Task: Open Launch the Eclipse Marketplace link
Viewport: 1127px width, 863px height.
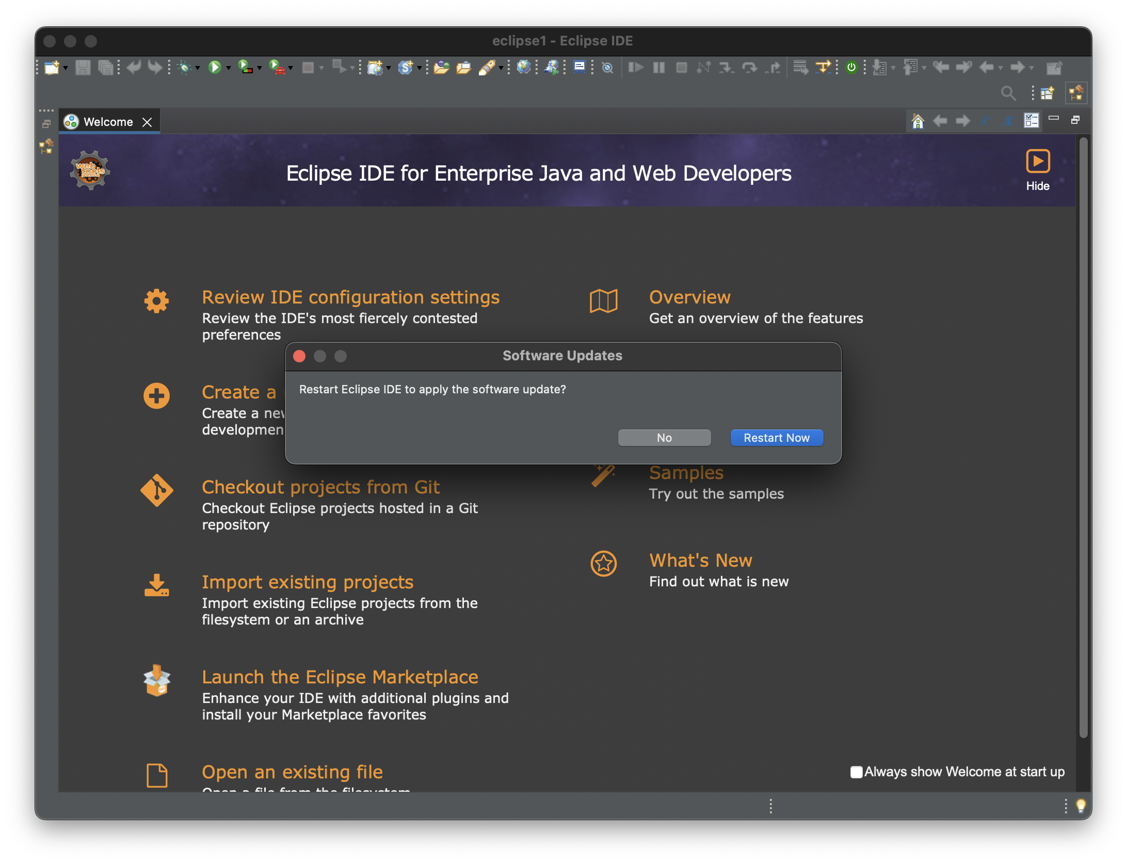Action: (x=340, y=677)
